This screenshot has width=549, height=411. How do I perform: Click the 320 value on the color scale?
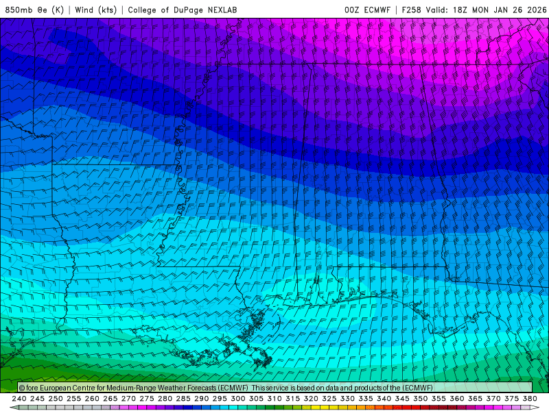[311, 399]
